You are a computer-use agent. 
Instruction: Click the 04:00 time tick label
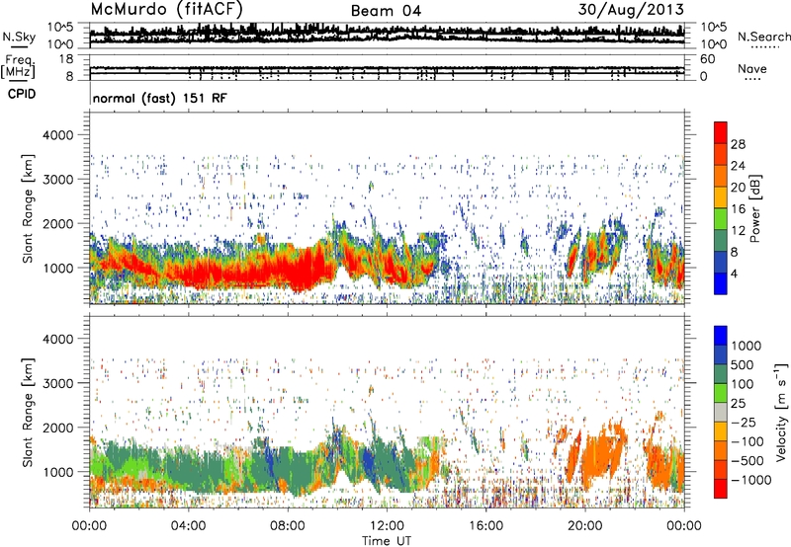pos(188,526)
